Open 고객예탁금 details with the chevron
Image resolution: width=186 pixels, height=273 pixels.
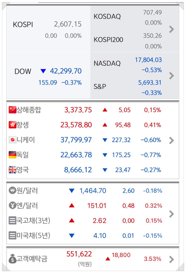pos(171,259)
